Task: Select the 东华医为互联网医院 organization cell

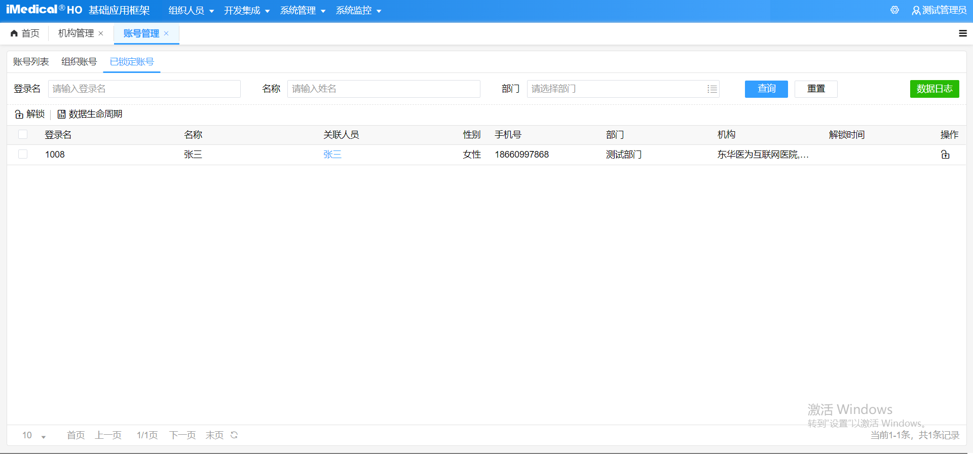Action: point(763,155)
